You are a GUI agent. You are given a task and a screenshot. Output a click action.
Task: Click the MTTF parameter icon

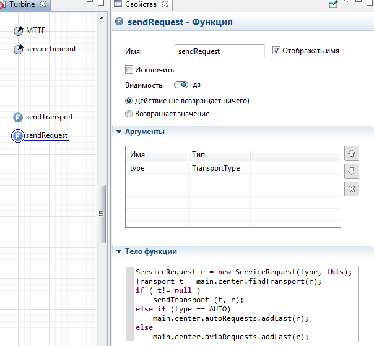tap(18, 31)
